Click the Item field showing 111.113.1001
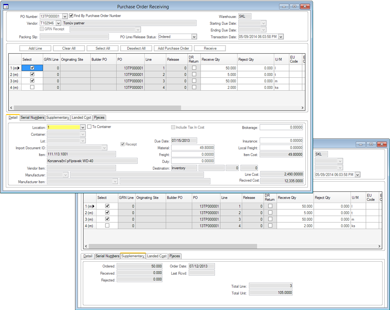Image resolution: width=390 pixels, height=310 pixels. [x=81, y=154]
